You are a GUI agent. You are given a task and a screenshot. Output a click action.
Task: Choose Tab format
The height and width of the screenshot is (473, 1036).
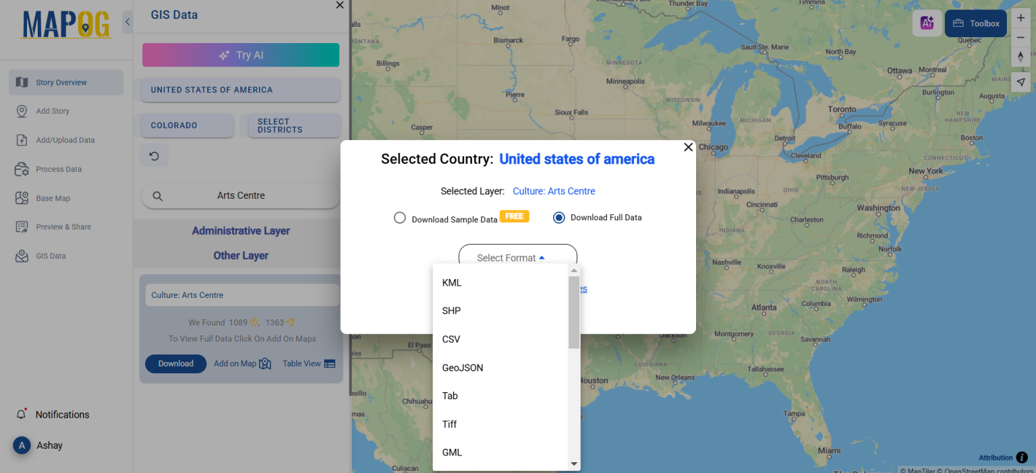[500, 396]
